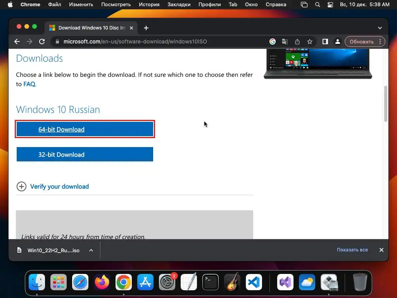Screen dimensions: 397x298
Task: Click the page vertical scrollbar
Action: coord(386,104)
